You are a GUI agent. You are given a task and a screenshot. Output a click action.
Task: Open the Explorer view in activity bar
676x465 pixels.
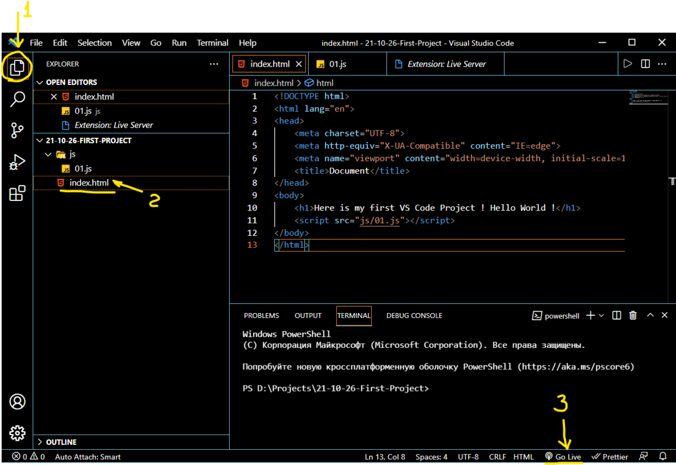click(17, 68)
